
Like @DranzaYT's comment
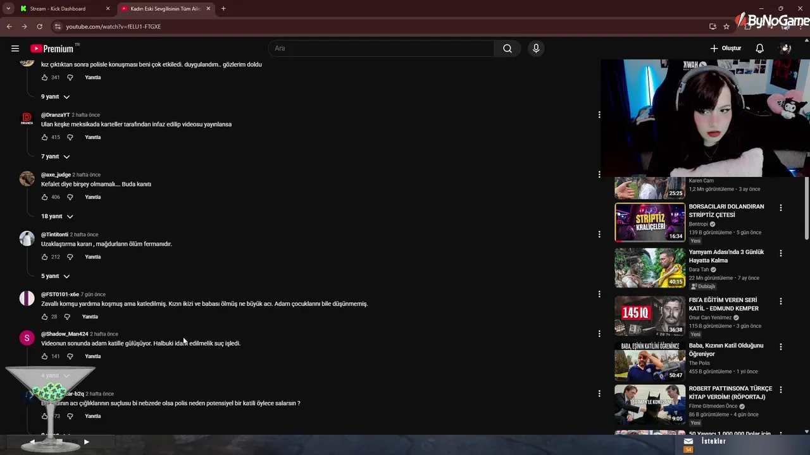[44, 137]
